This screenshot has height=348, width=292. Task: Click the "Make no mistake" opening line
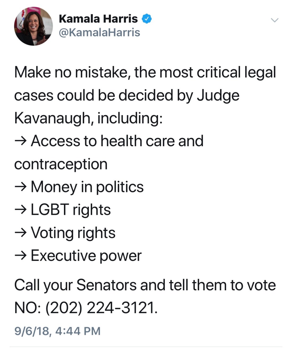[145, 72]
